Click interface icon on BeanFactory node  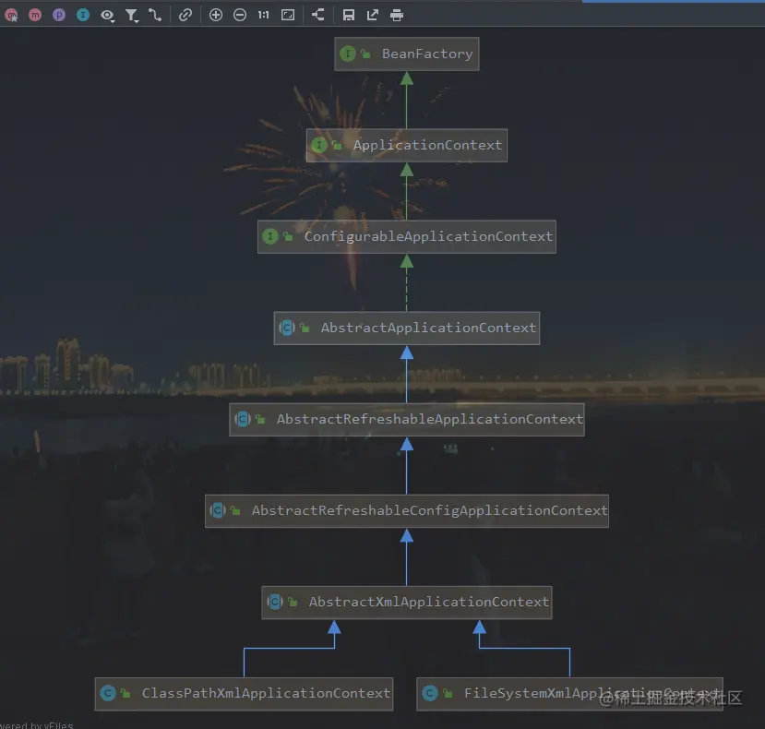pyautogui.click(x=348, y=54)
